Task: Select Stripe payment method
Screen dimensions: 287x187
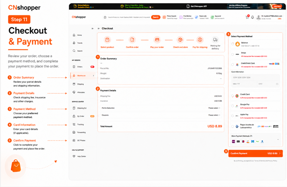Action: pyautogui.click(x=232, y=54)
